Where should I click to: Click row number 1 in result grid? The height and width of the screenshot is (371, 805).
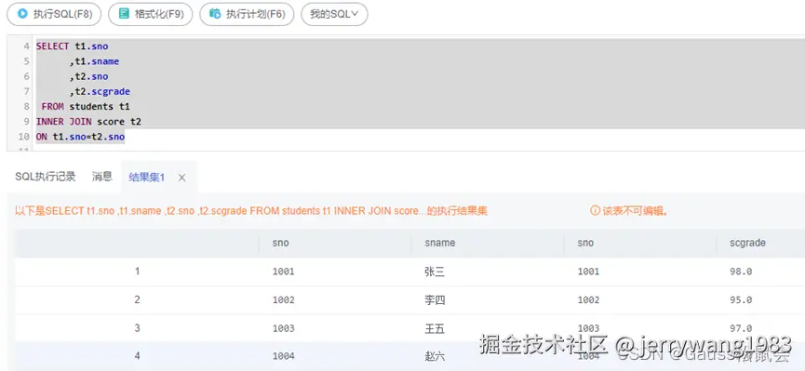pos(137,271)
